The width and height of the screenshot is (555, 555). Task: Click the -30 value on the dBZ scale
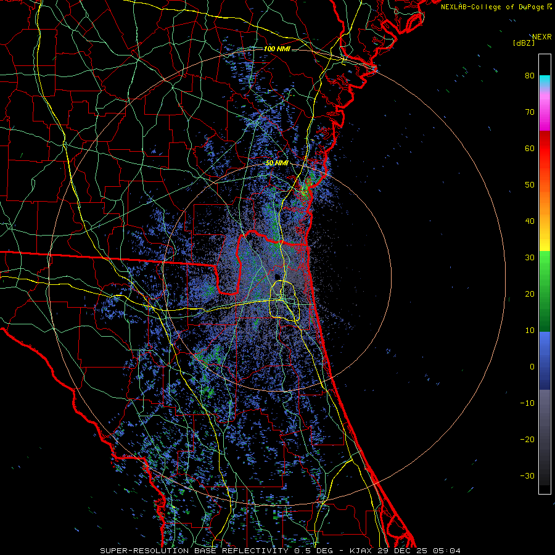(x=527, y=476)
